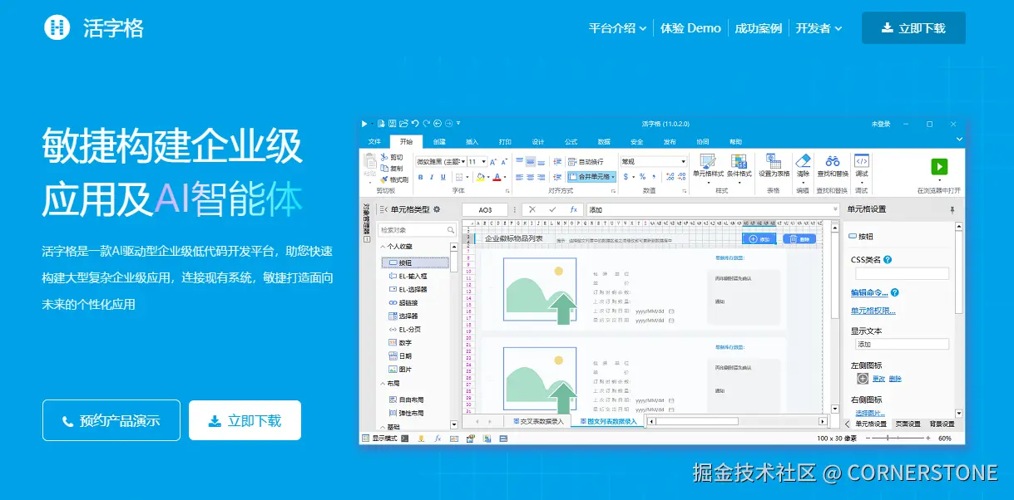This screenshot has height=500, width=1014.
Task: Switch to the 数据 ribbon tab
Action: pos(604,142)
